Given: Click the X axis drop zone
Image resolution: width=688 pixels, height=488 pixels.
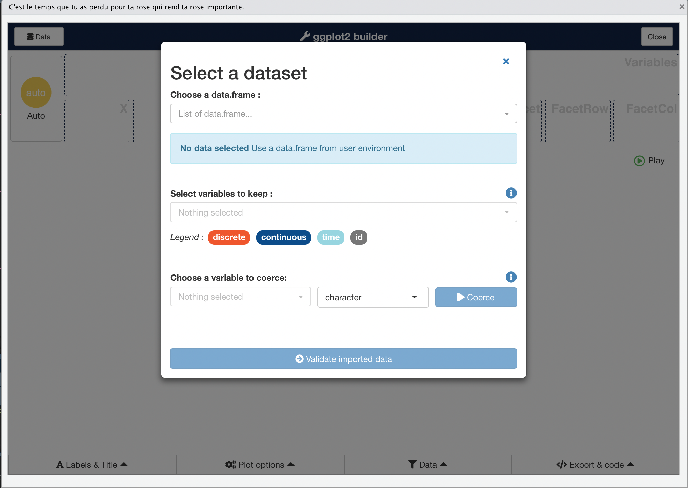Looking at the screenshot, I should click(x=97, y=121).
